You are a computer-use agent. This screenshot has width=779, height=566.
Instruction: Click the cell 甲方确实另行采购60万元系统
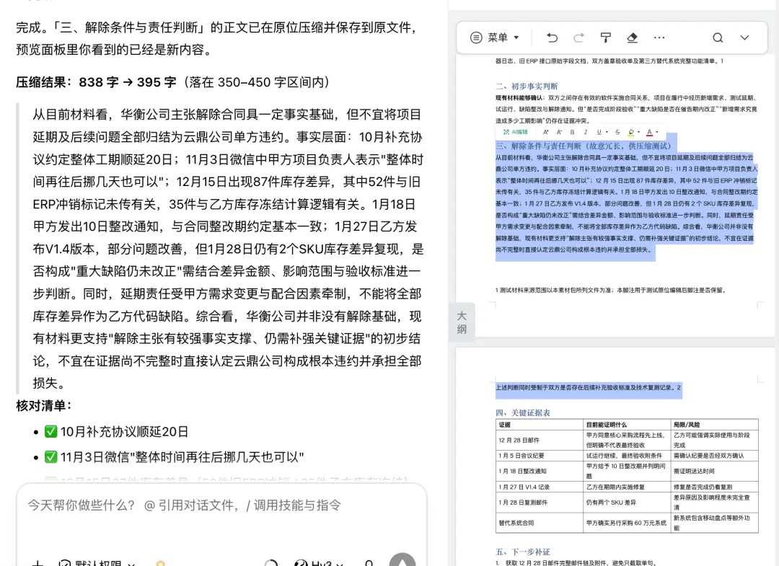click(627, 523)
